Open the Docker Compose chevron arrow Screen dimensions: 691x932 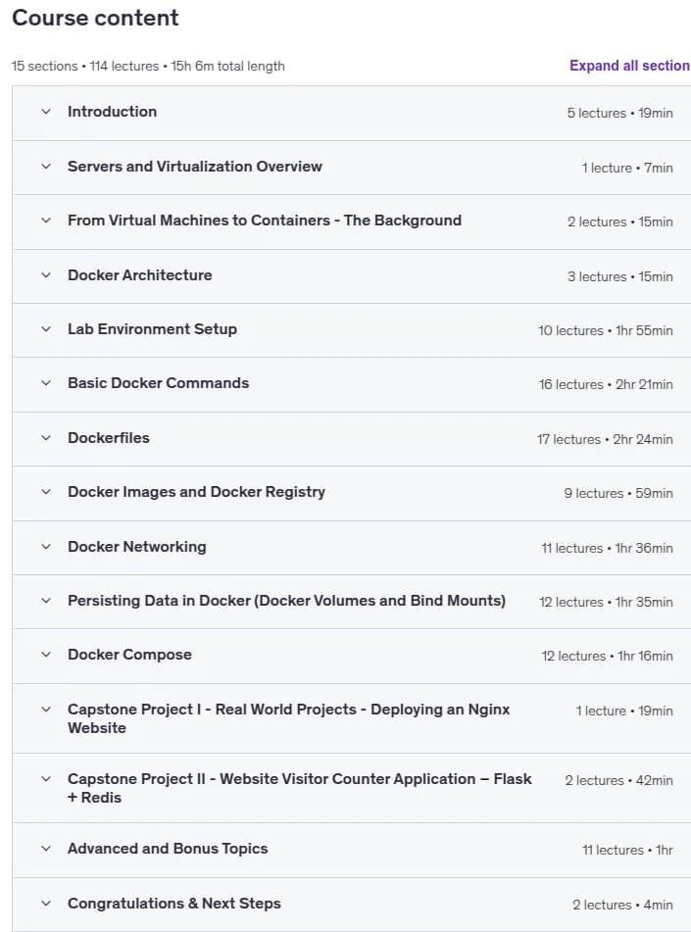point(46,655)
